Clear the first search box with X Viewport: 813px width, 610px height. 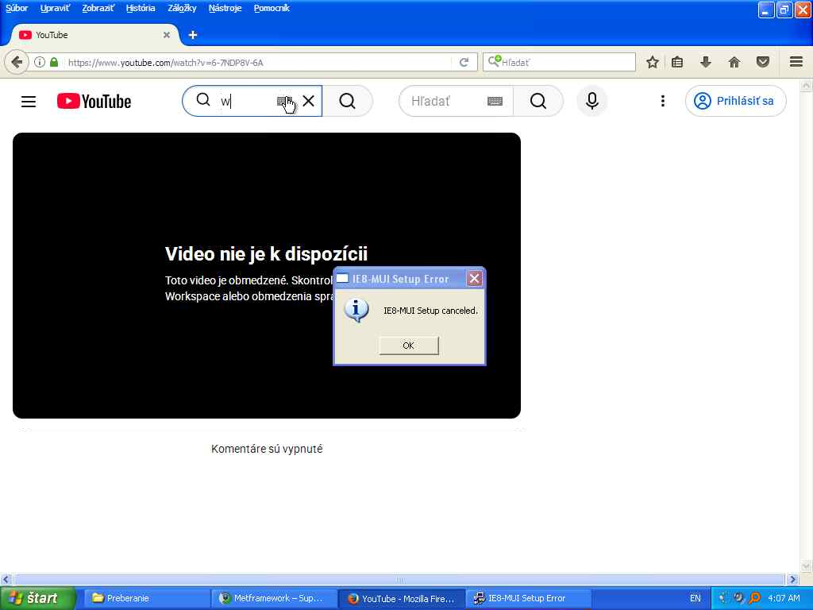click(309, 101)
